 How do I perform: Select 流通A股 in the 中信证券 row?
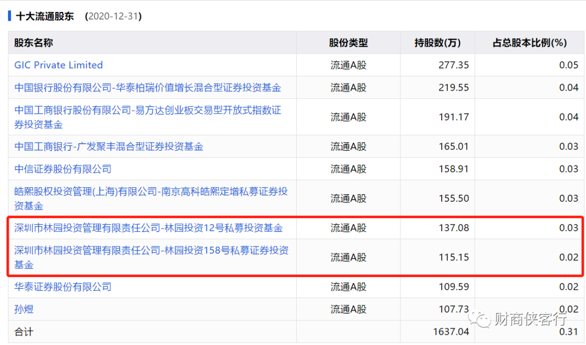[348, 169]
